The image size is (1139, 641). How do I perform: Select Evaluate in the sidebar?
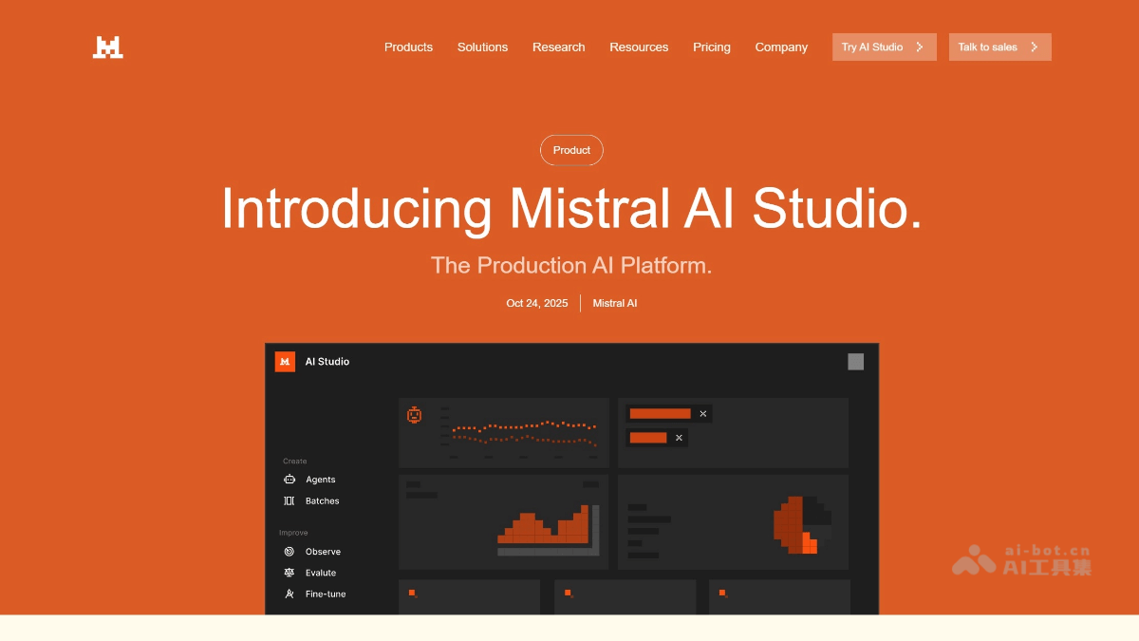[319, 572]
